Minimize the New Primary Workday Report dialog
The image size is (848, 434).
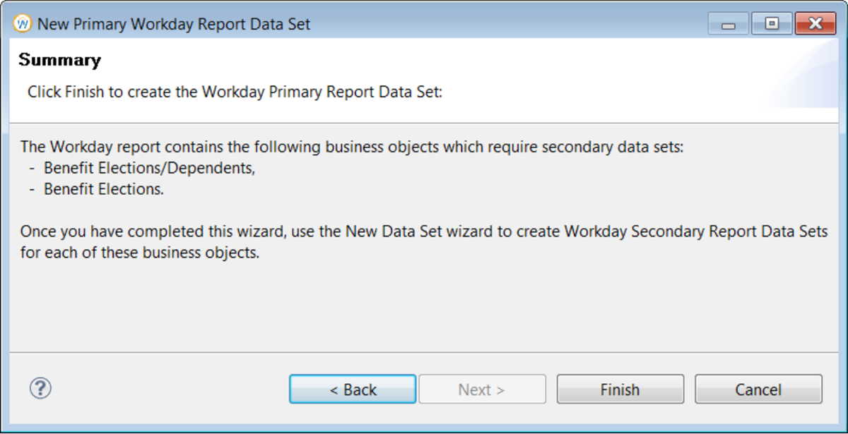tap(729, 24)
